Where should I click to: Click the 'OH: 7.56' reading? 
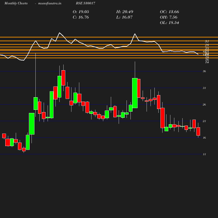tap(169, 17)
